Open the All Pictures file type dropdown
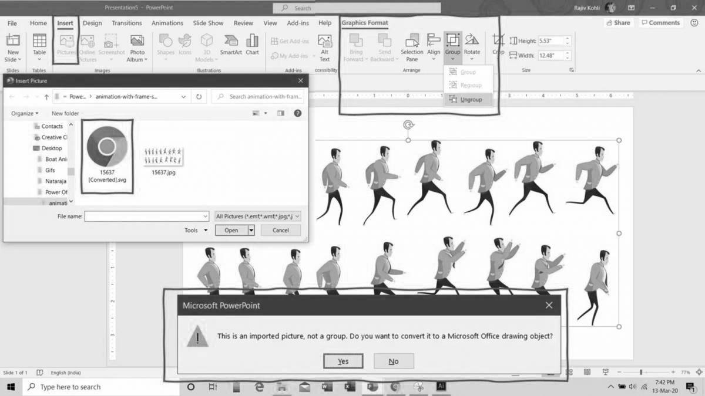 click(x=257, y=216)
